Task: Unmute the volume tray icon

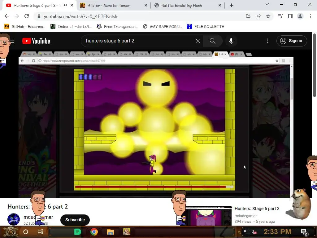Action: coord(254,232)
